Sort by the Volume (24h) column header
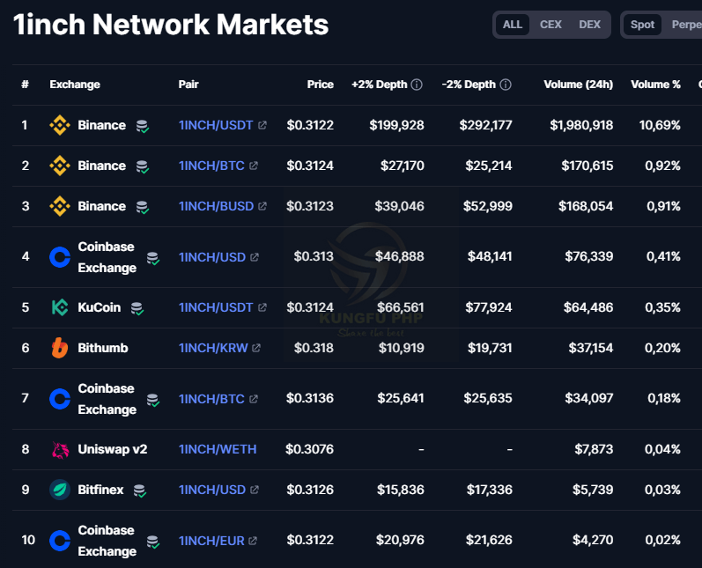702x568 pixels. coord(578,85)
